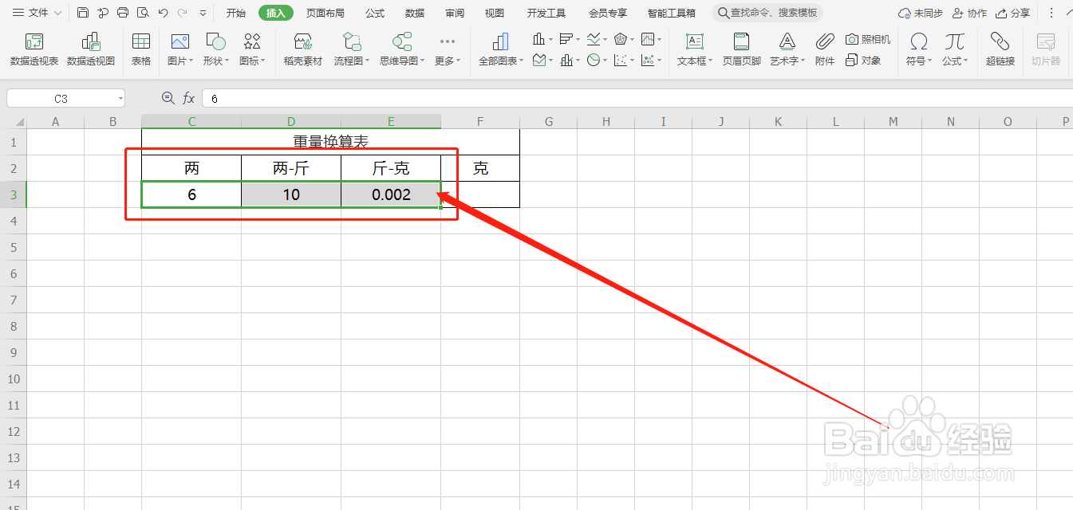This screenshot has height=510, width=1073.
Task: Open 查找命令、搜索模板 search box
Action: [x=766, y=13]
